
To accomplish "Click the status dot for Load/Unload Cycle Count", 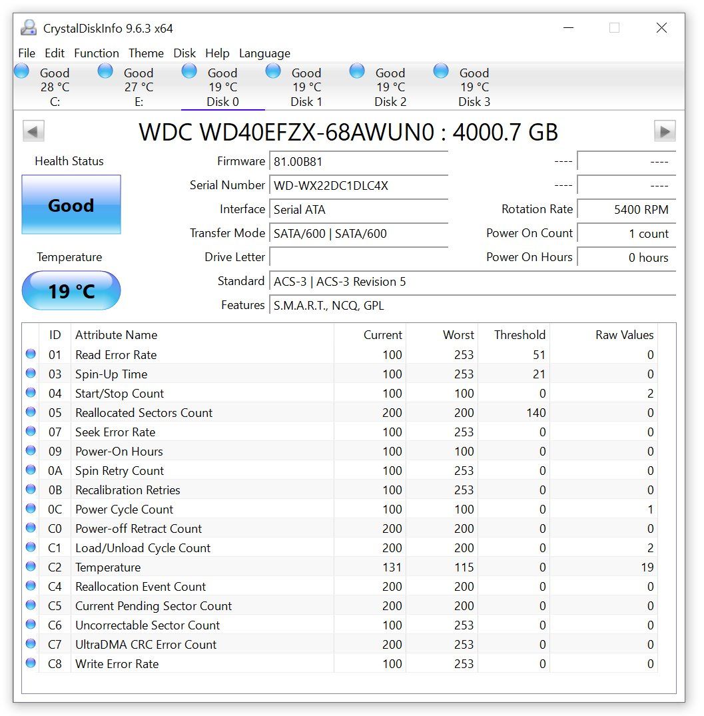I will 31,547.
